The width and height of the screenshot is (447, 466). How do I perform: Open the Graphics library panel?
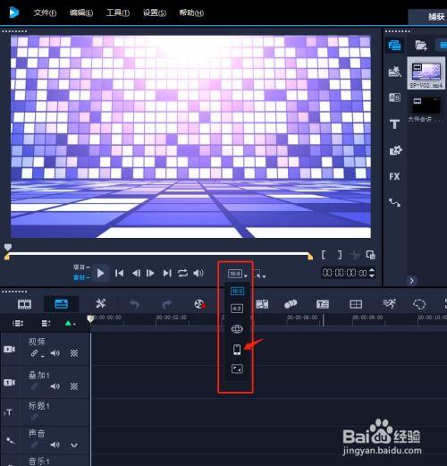[395, 150]
